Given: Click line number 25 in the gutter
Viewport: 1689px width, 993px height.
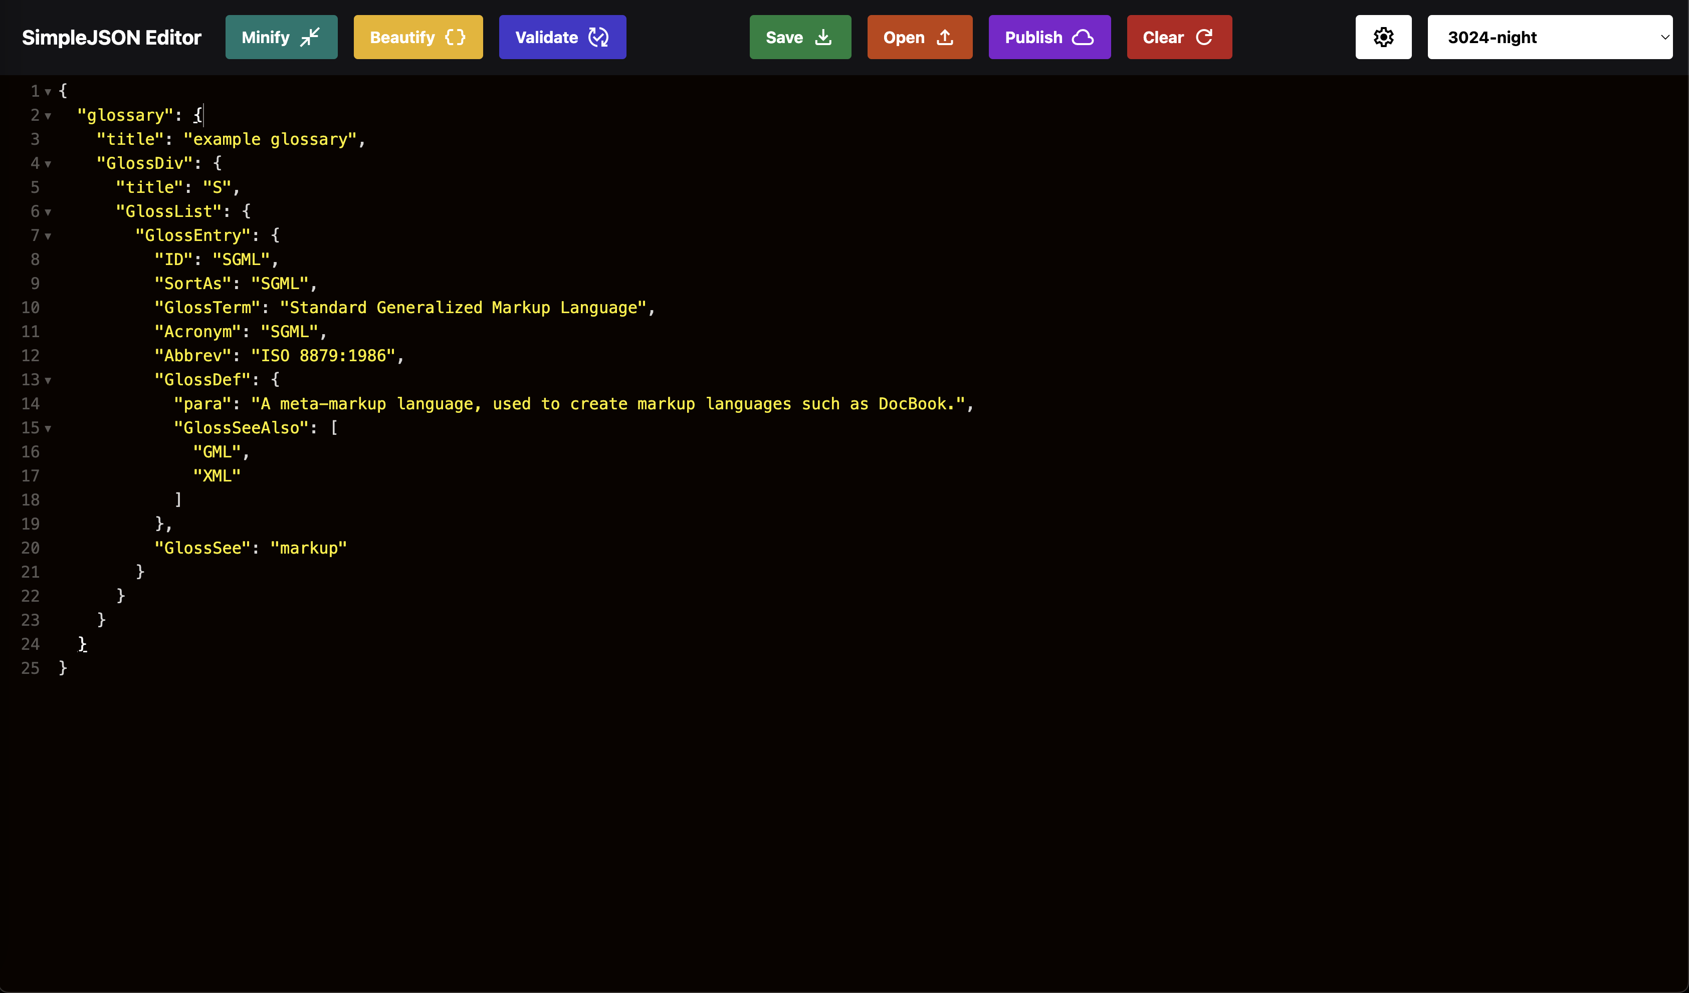Looking at the screenshot, I should [x=31, y=669].
